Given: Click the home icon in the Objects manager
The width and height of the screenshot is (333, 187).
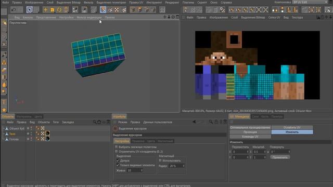Looking at the screenshot, I should pos(99,122).
